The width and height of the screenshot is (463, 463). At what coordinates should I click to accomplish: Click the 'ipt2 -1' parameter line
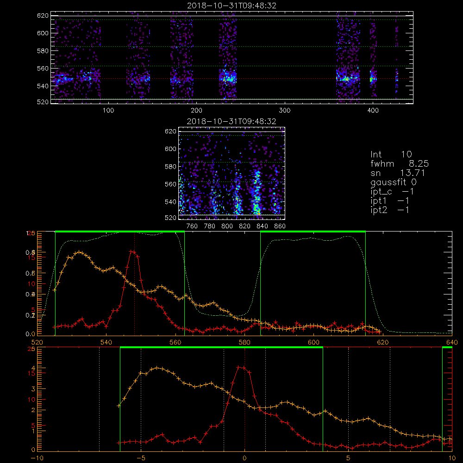[x=390, y=210]
